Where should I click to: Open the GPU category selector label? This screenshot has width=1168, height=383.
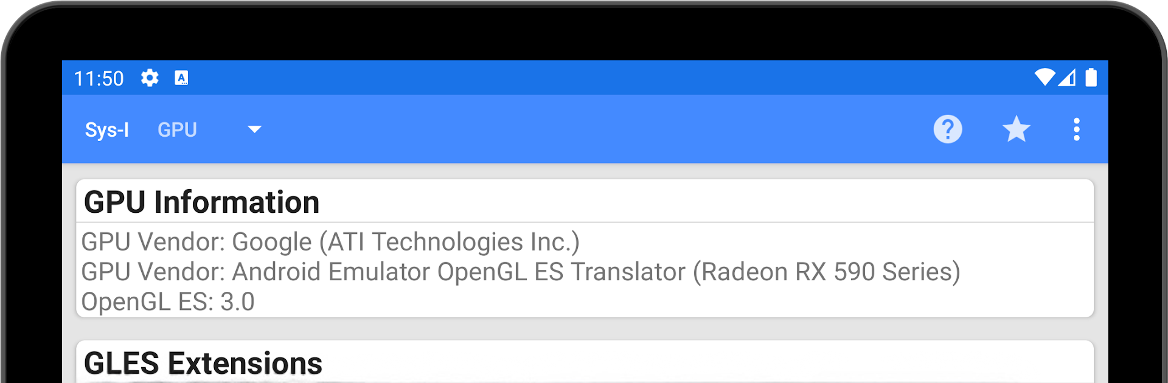(177, 130)
